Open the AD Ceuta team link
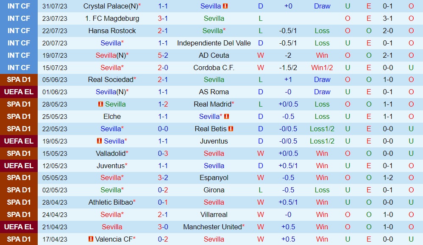 tap(214, 55)
